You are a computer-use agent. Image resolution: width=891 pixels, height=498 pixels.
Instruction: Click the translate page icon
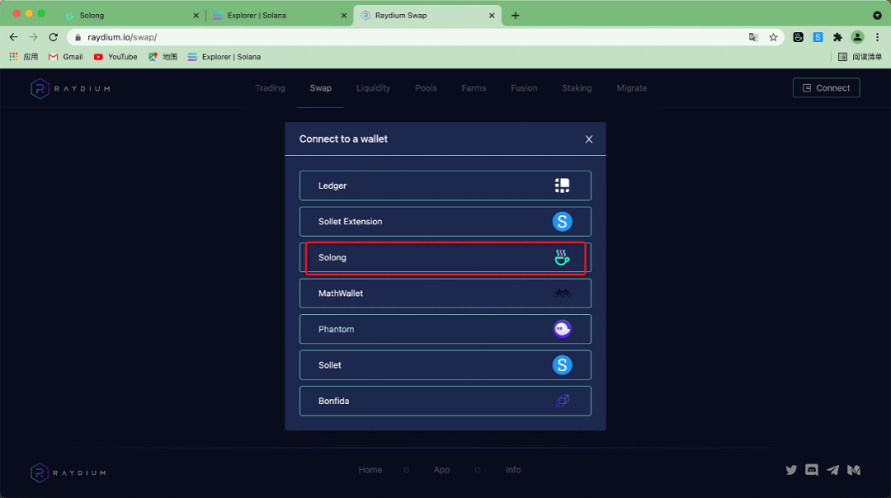click(x=753, y=37)
